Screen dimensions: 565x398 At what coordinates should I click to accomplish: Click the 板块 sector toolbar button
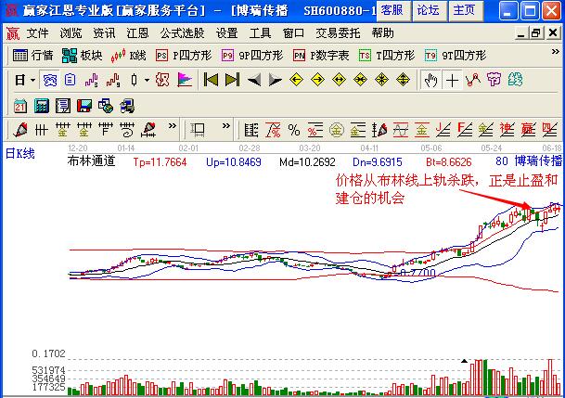pyautogui.click(x=82, y=56)
